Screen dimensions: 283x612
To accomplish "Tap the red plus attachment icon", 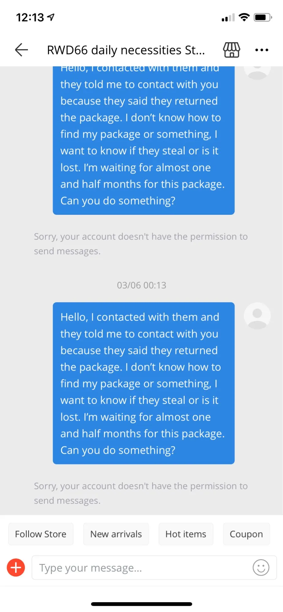I will 16,568.
